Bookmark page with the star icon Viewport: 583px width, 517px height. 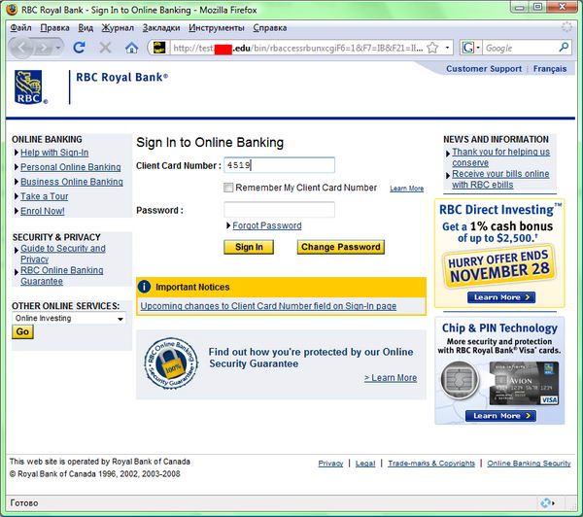(432, 48)
